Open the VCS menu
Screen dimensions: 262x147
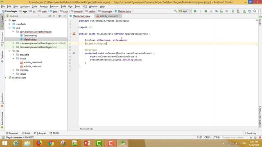85,7
